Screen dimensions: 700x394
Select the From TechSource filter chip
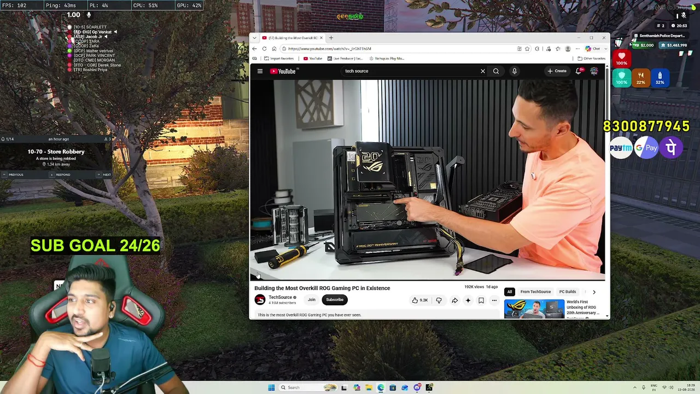(x=535, y=292)
